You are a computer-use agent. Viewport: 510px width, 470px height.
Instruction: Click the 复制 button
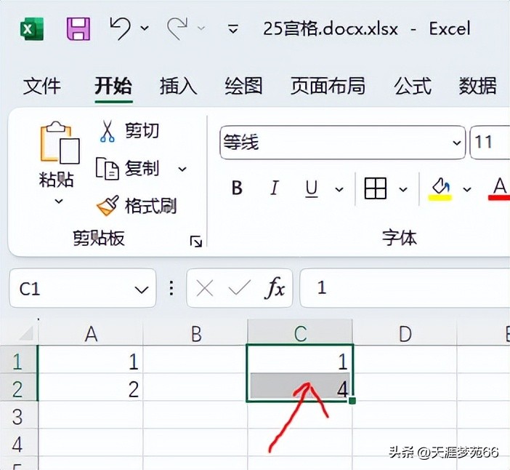coord(128,169)
